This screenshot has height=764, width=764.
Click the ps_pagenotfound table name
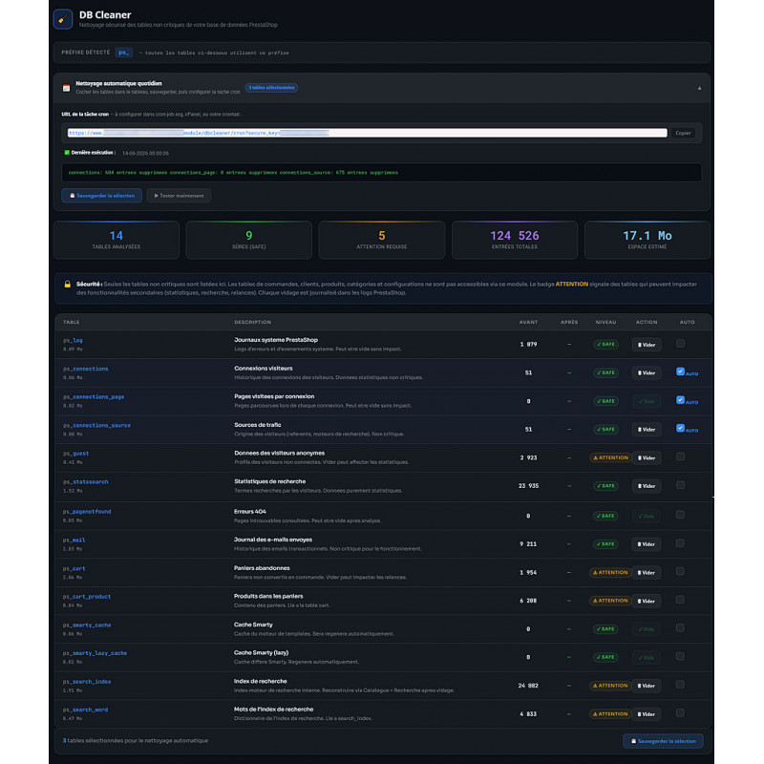click(87, 512)
